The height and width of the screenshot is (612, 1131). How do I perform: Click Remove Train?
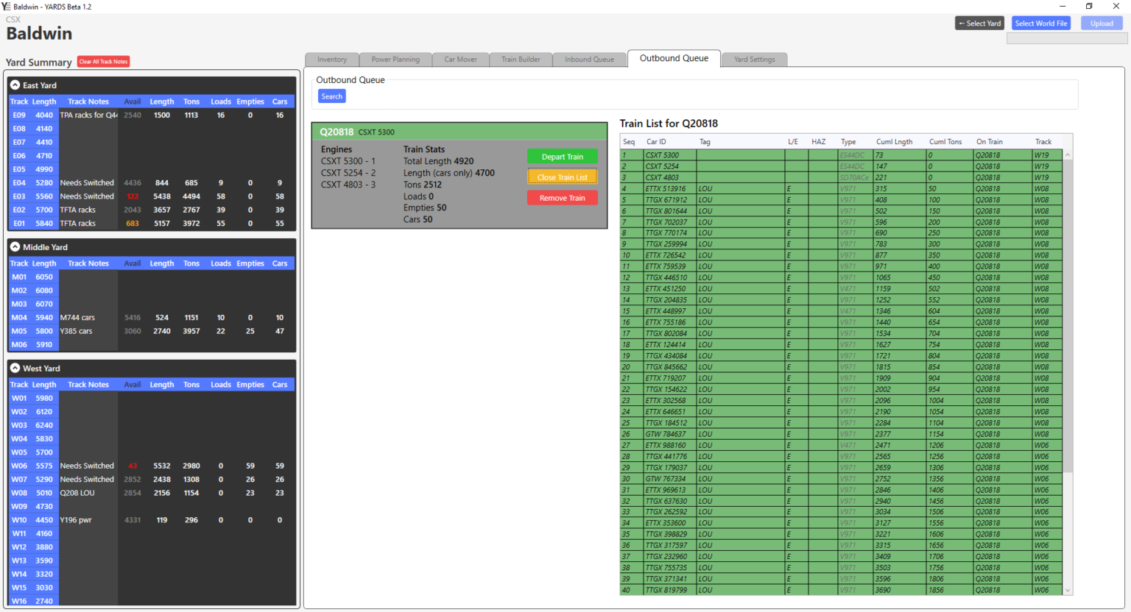[x=562, y=197]
